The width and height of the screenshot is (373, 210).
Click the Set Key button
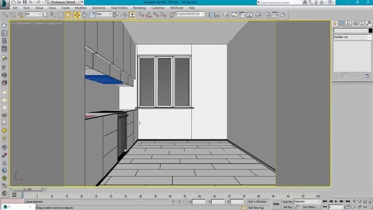pos(287,207)
